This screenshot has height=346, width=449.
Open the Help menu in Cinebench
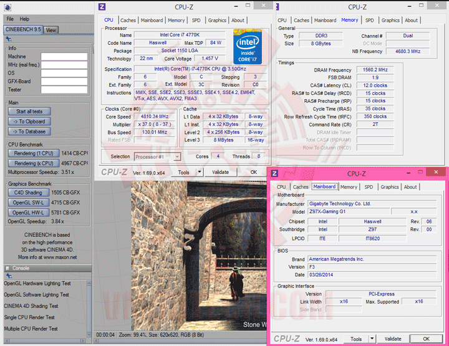(x=24, y=19)
